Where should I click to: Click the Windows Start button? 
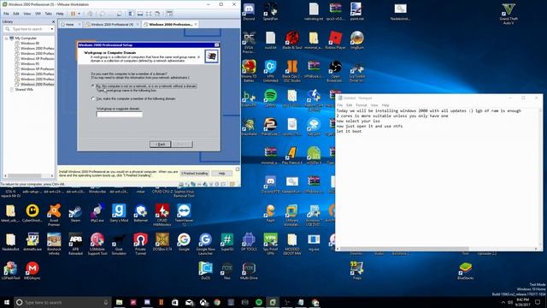pyautogui.click(x=7, y=302)
